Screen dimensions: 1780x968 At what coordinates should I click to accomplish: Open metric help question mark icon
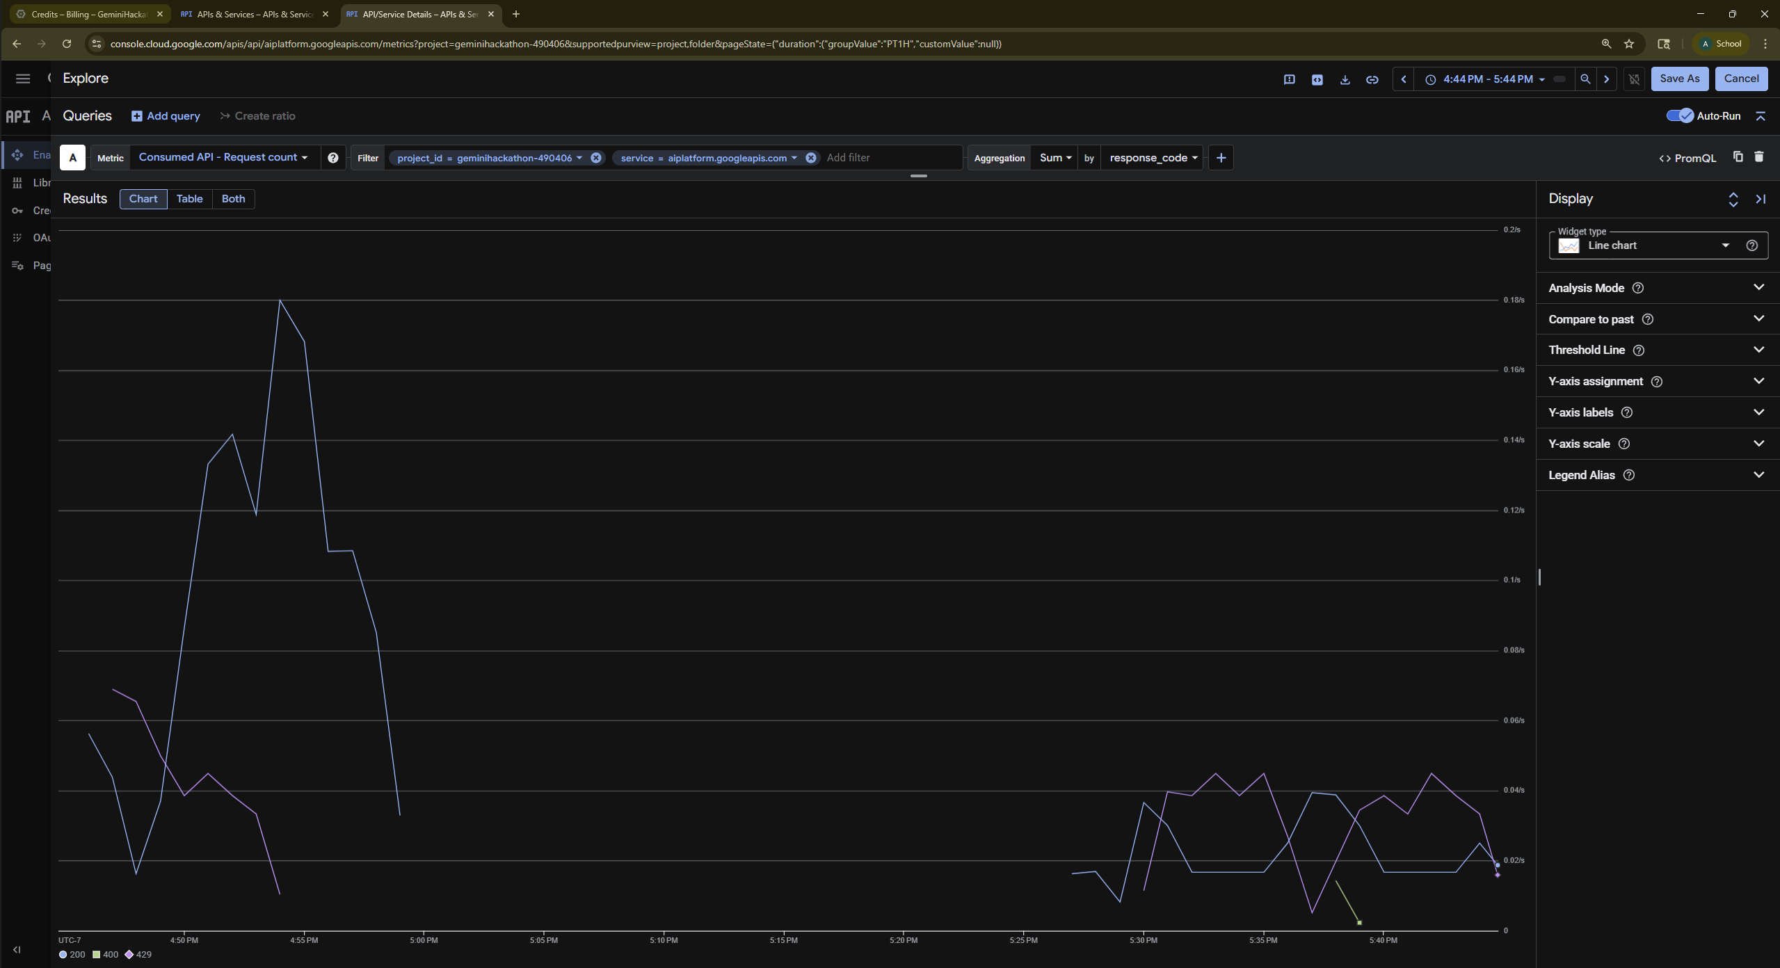tap(333, 158)
